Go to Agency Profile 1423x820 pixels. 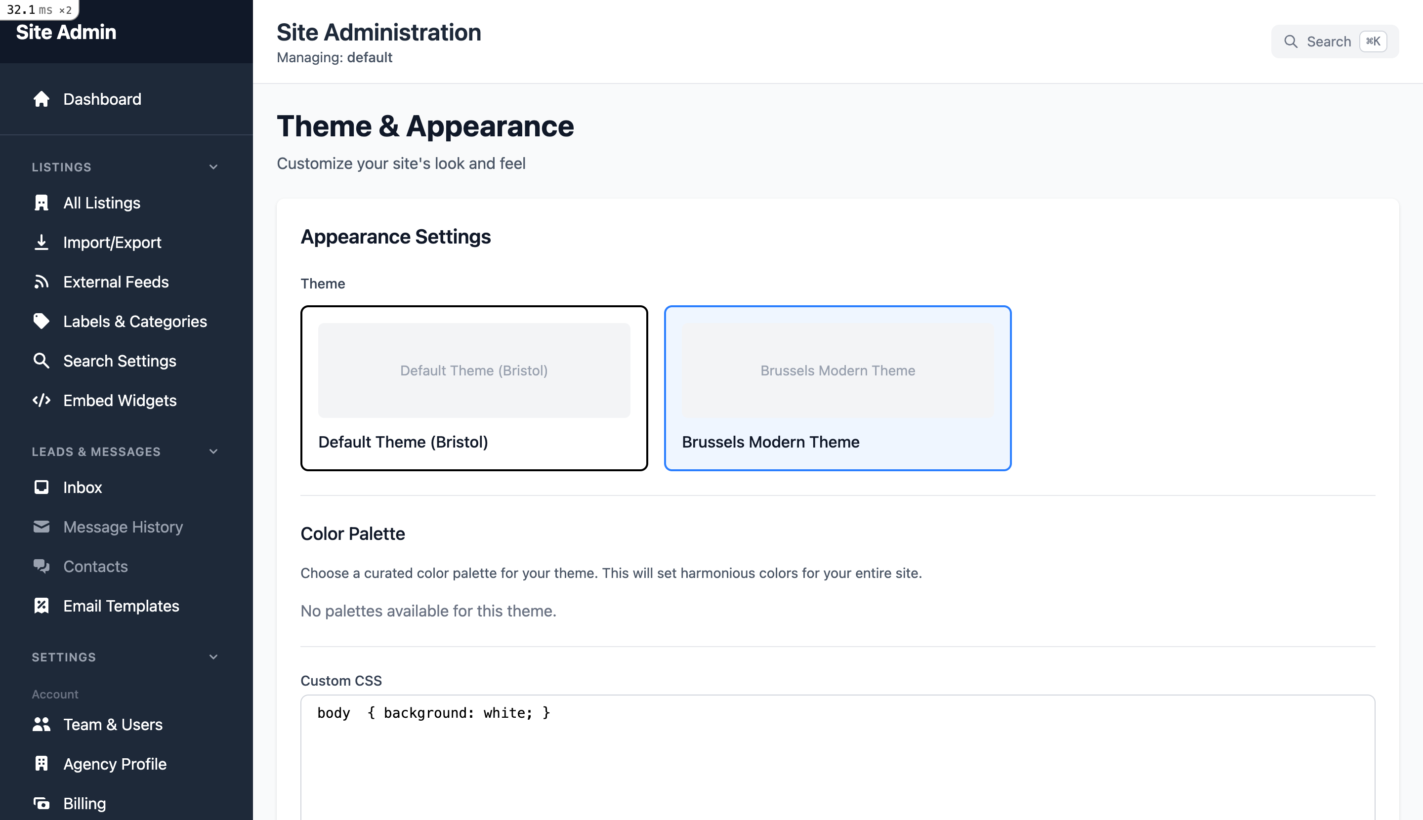(x=115, y=764)
